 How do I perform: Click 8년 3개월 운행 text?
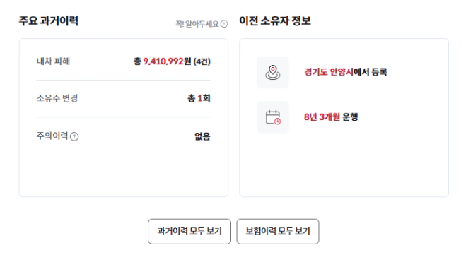(x=331, y=117)
